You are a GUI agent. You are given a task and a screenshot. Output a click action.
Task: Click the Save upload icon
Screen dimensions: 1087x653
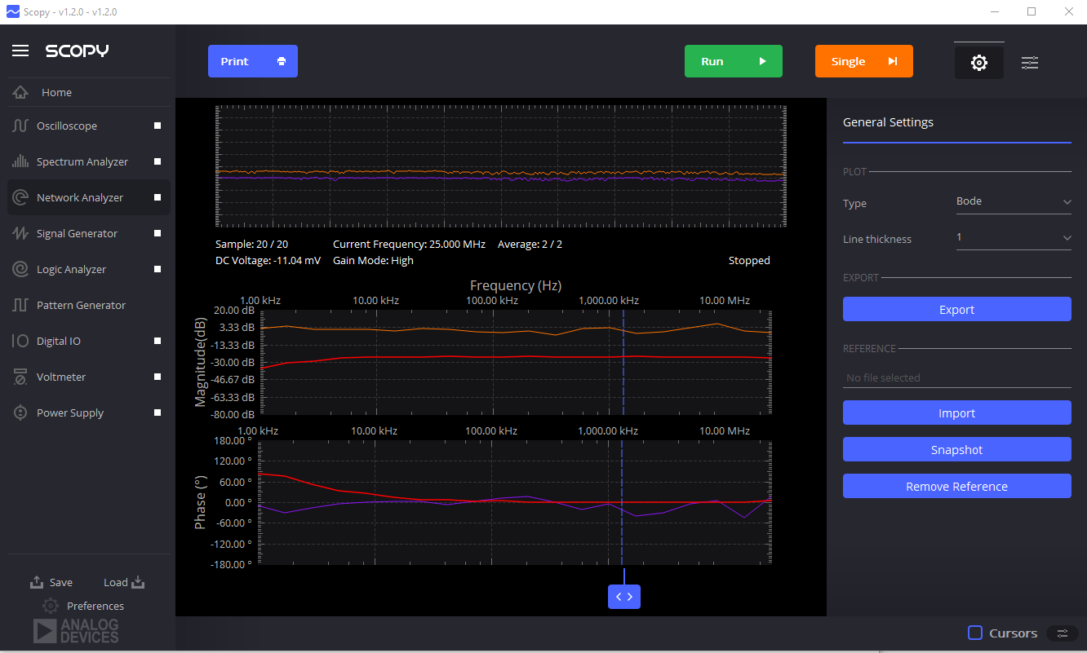click(x=37, y=582)
